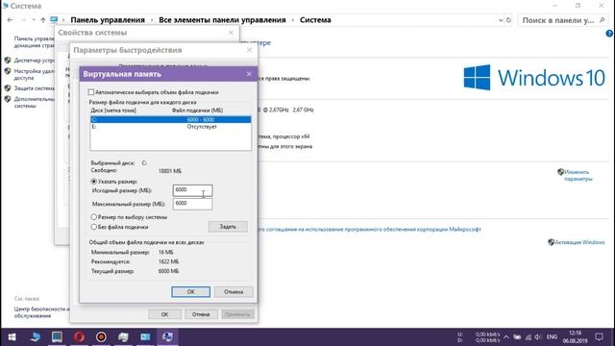Viewport: 615px width, 346px height.
Task: Open 'Защита системы' sidebar link
Action: 35,88
